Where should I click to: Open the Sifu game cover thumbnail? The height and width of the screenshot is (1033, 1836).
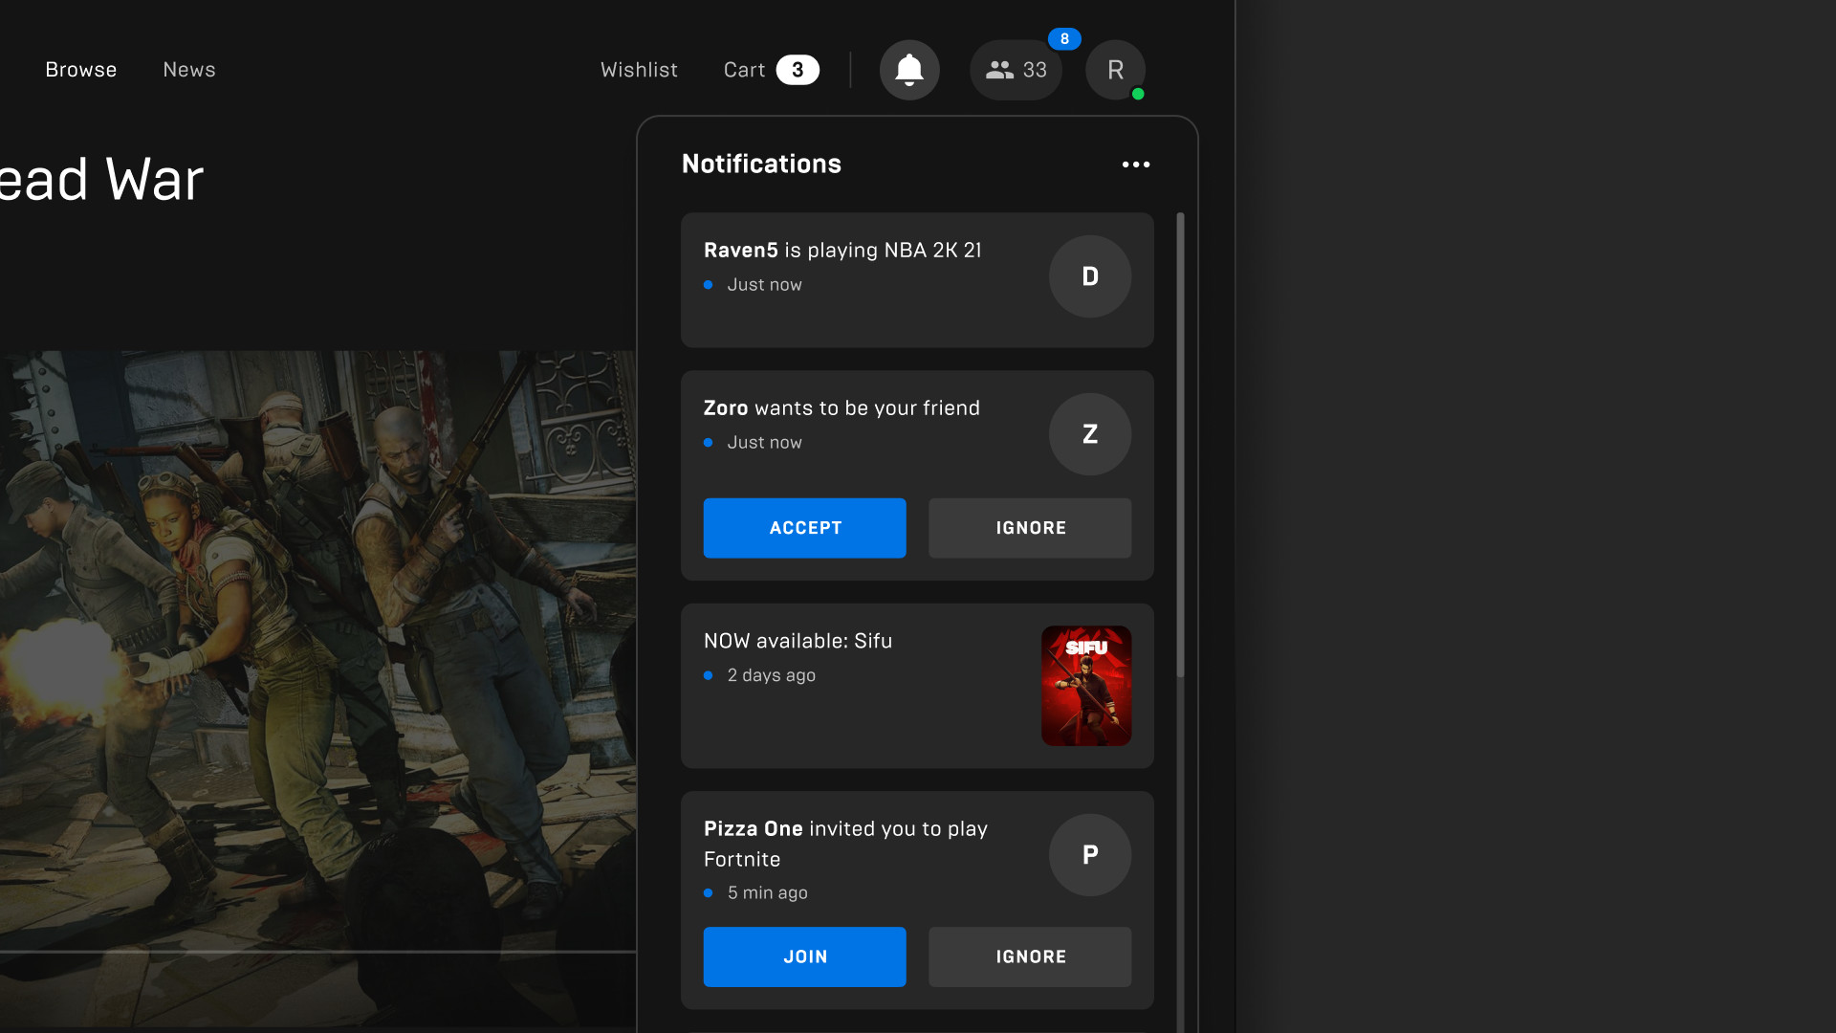[x=1086, y=686]
